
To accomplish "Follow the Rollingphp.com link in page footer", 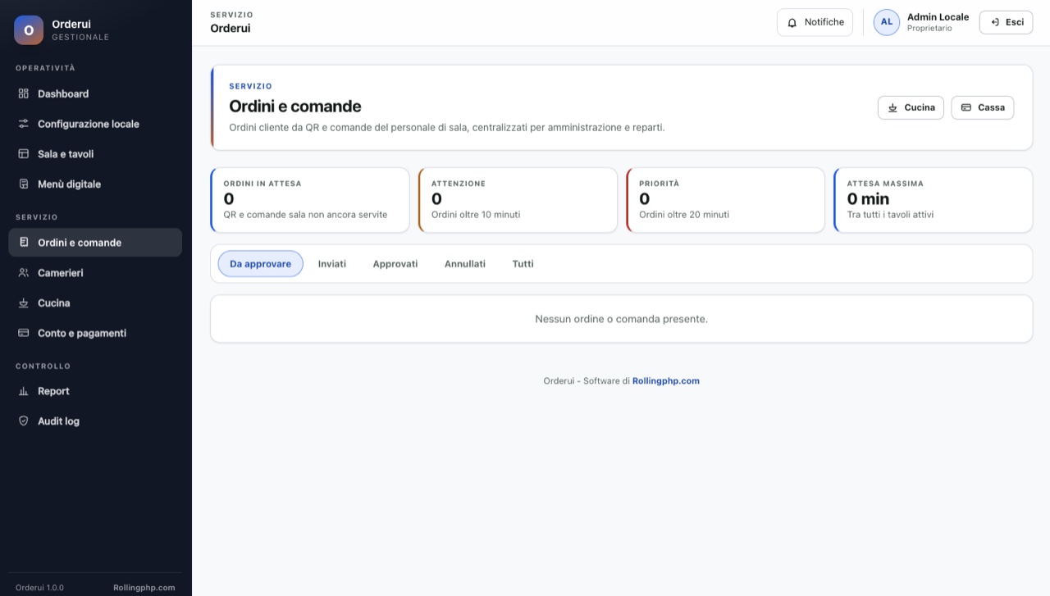I will [666, 381].
